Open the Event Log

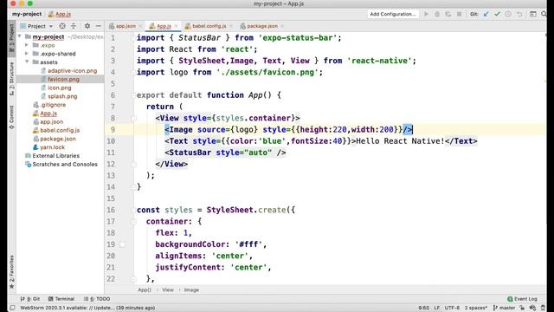click(x=522, y=299)
